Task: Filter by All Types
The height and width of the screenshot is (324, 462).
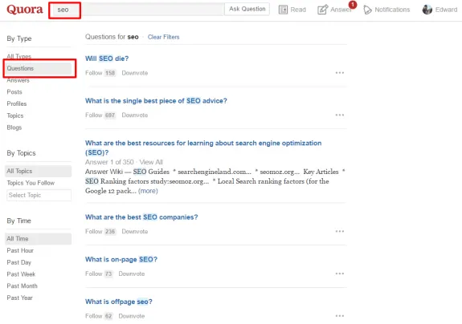Action: click(18, 56)
